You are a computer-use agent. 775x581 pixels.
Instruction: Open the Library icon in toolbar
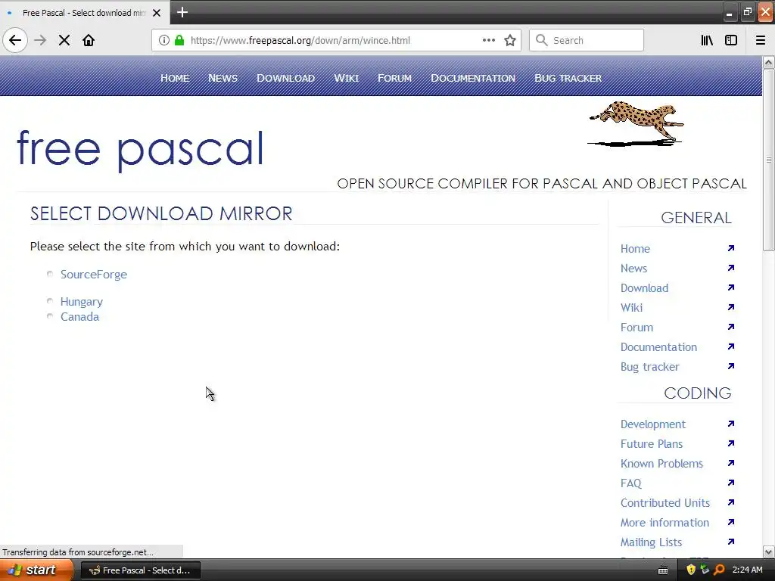(707, 41)
